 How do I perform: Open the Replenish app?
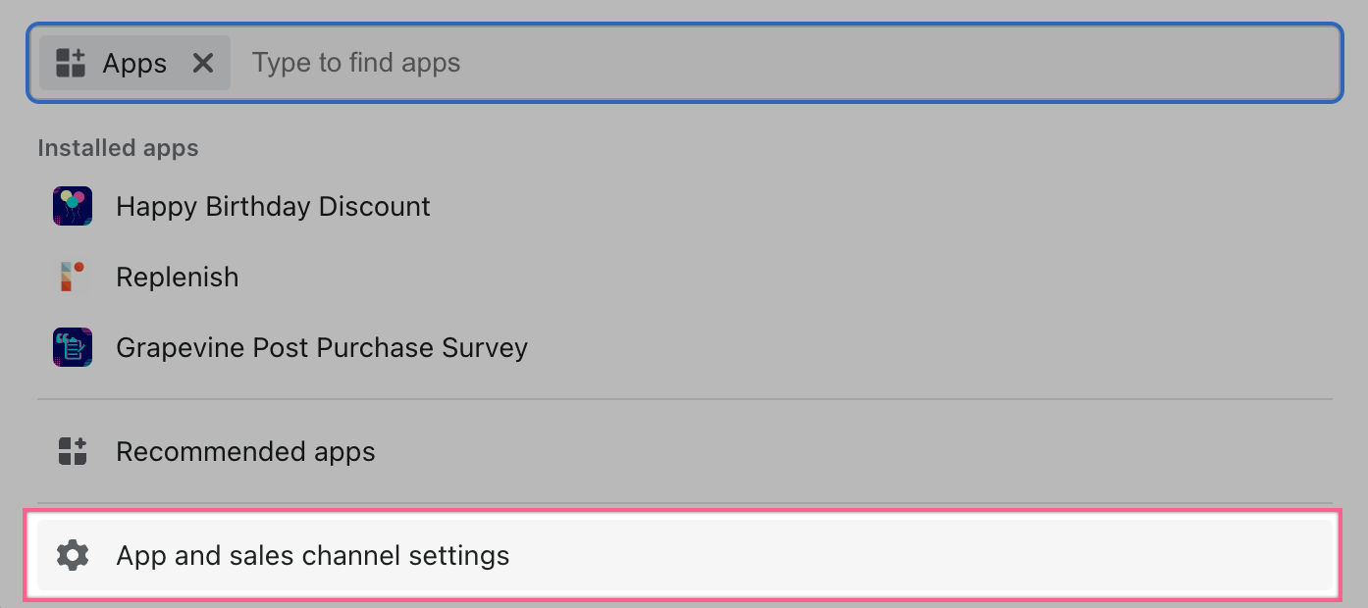[x=177, y=278]
